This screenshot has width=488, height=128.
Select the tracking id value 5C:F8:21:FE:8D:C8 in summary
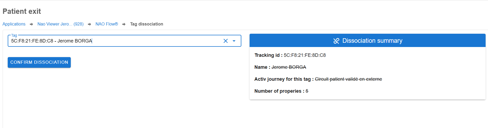[305, 55]
